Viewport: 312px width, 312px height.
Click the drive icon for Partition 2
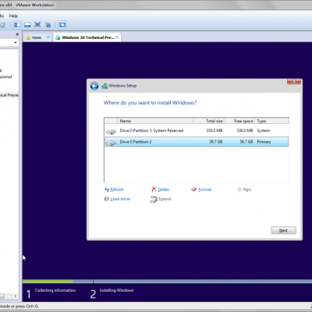point(111,143)
